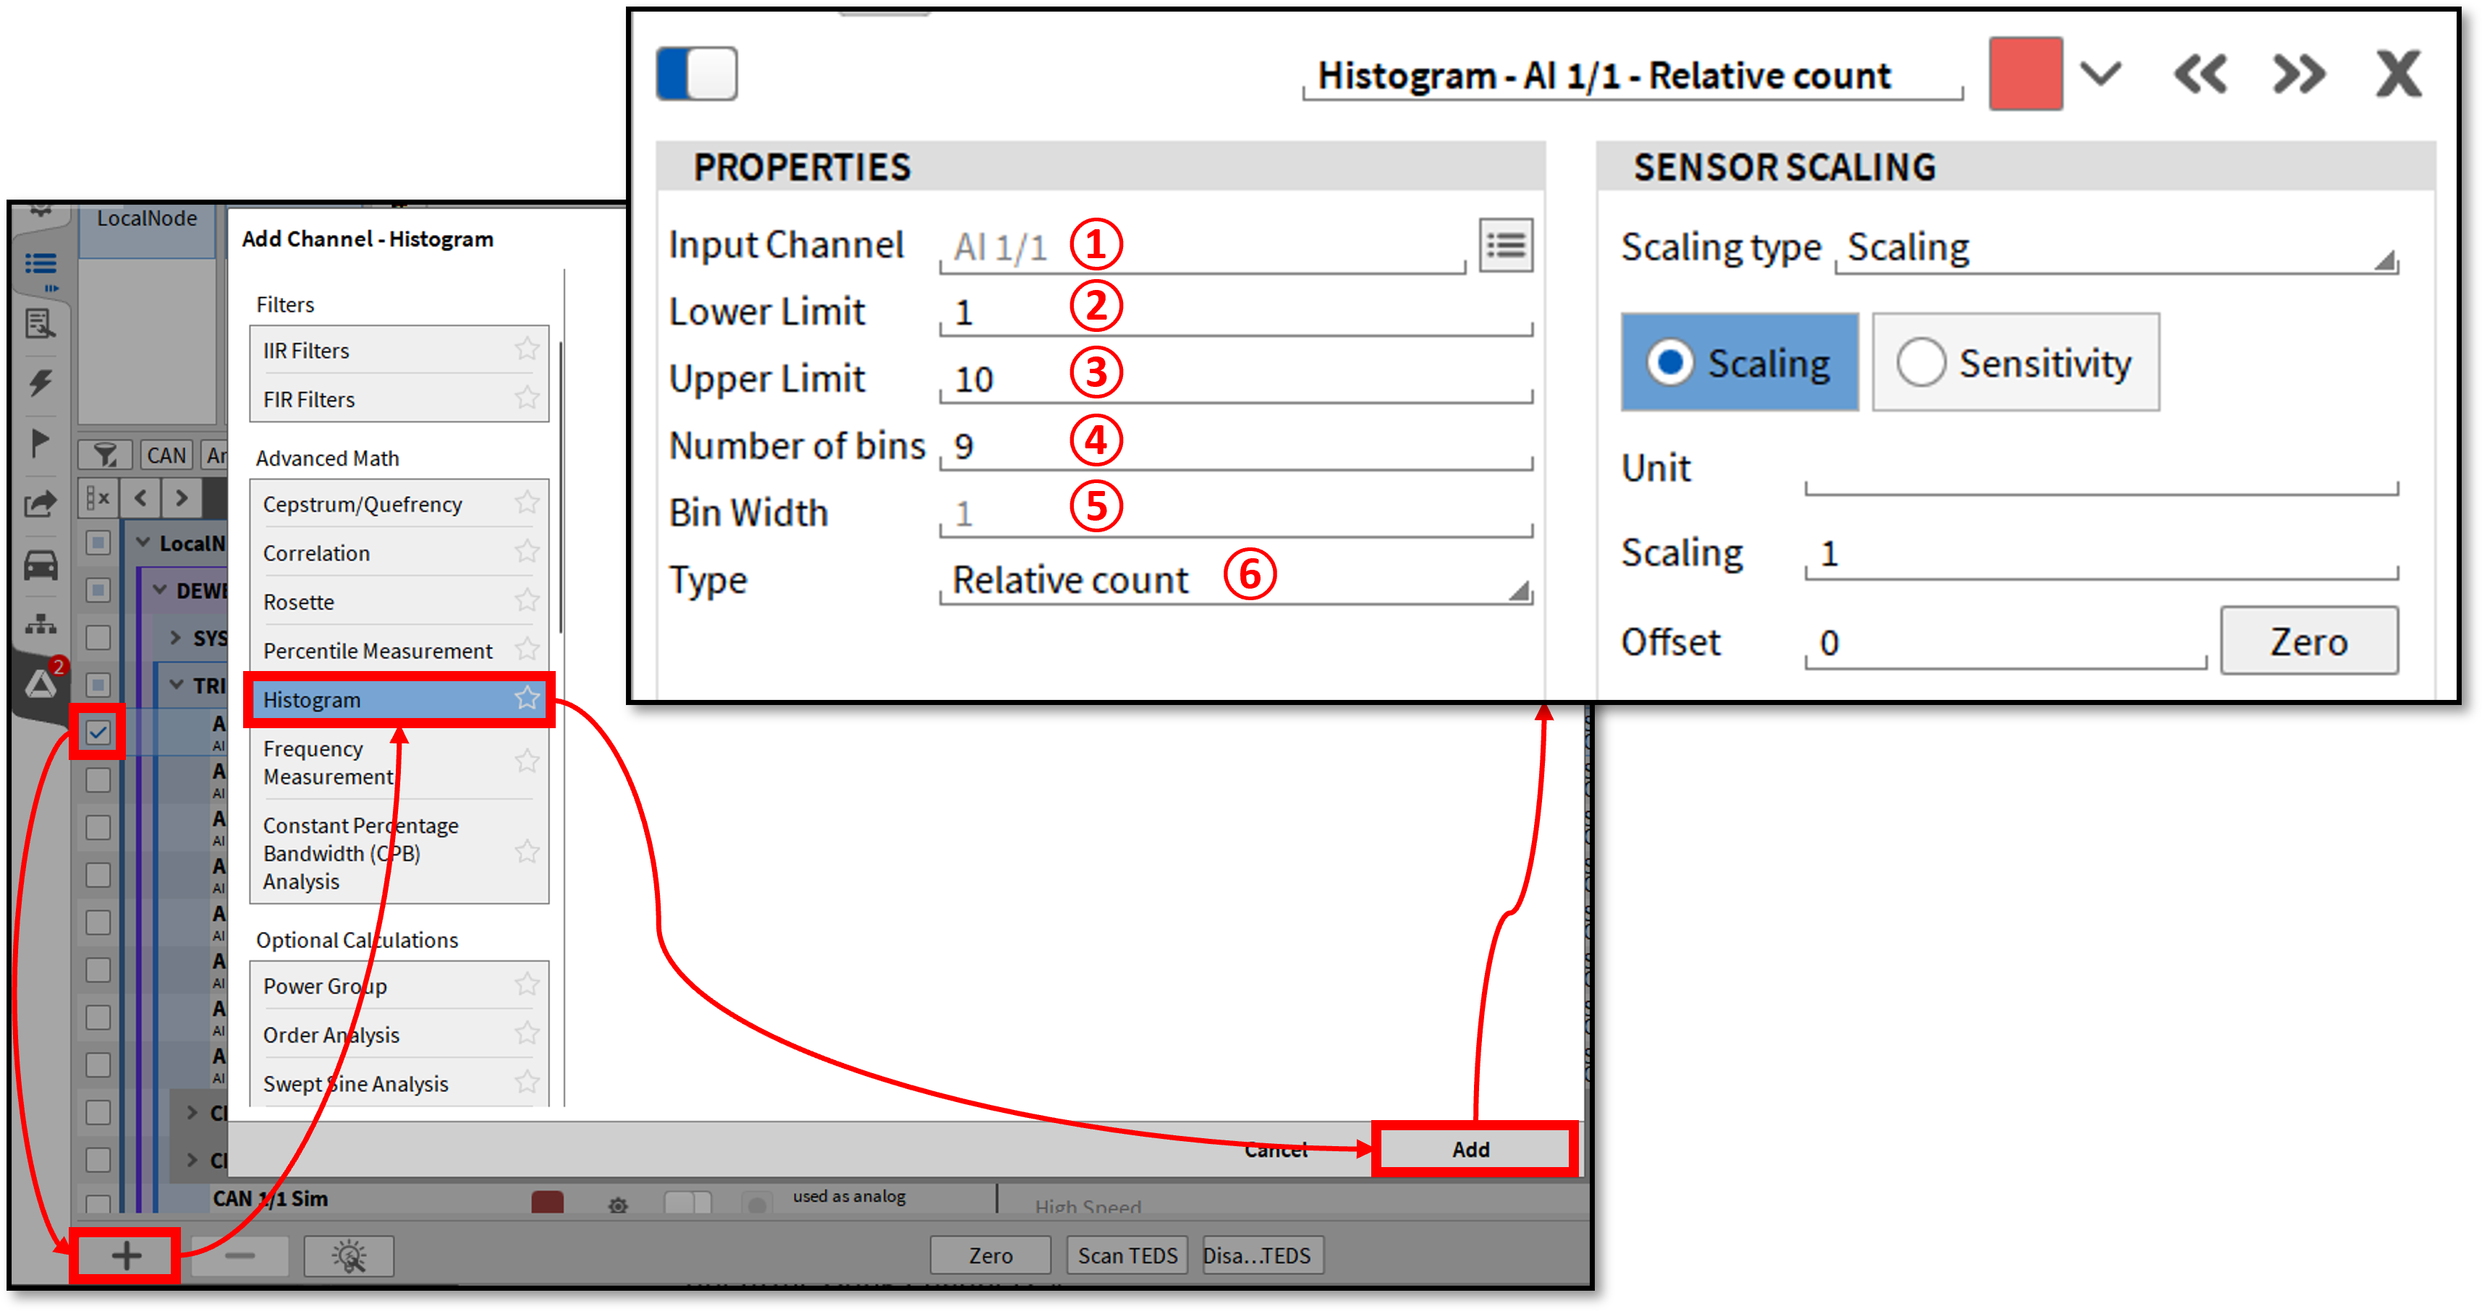Click the car icon in the left sidebar
Viewport: 2482px width, 1311px height.
(x=41, y=565)
